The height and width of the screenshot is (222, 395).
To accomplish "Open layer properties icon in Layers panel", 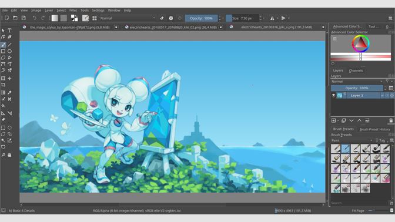I will 367,120.
